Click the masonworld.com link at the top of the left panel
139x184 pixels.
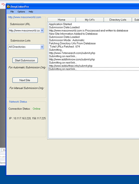(25, 17)
